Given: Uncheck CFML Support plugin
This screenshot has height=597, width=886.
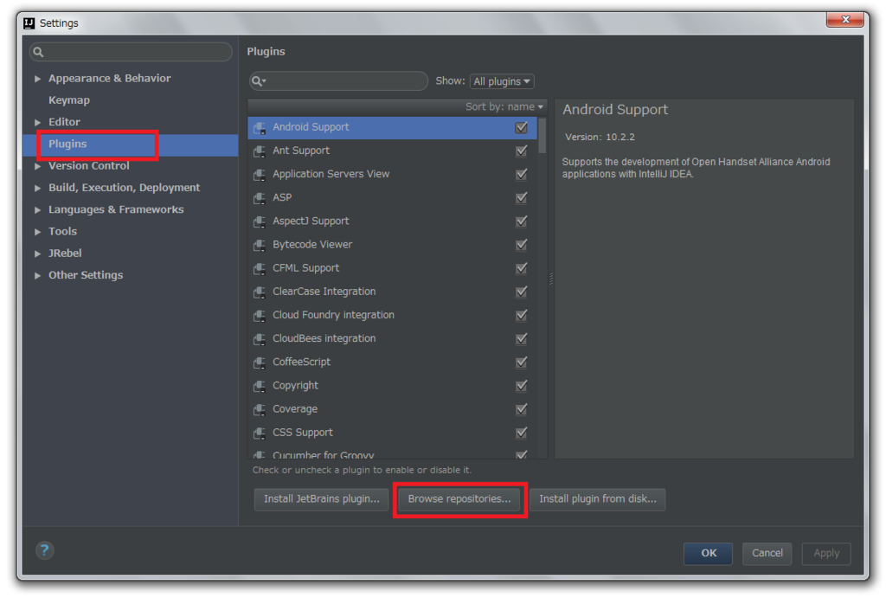Looking at the screenshot, I should point(522,268).
